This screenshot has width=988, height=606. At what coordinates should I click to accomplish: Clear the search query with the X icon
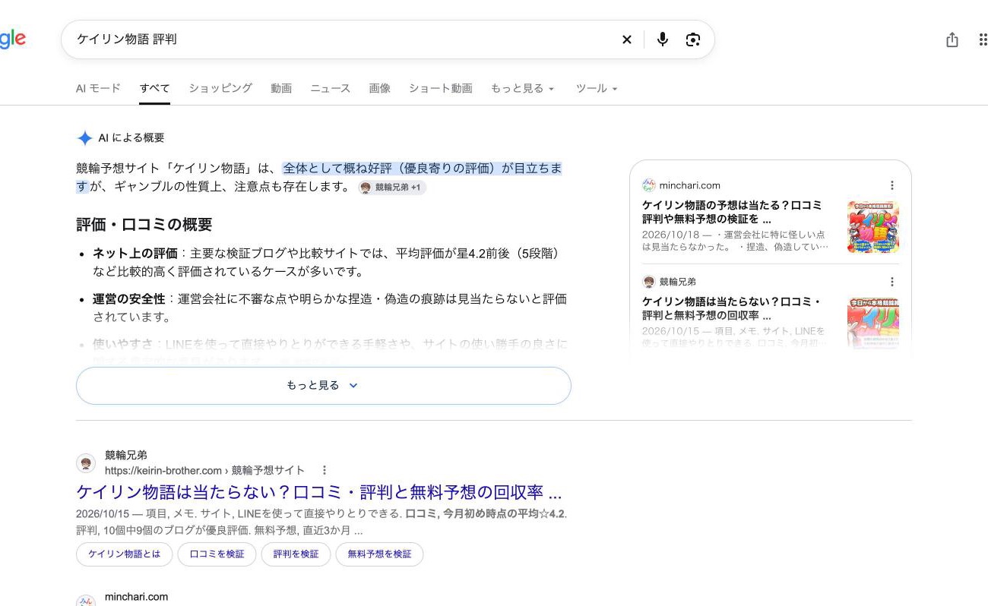627,39
